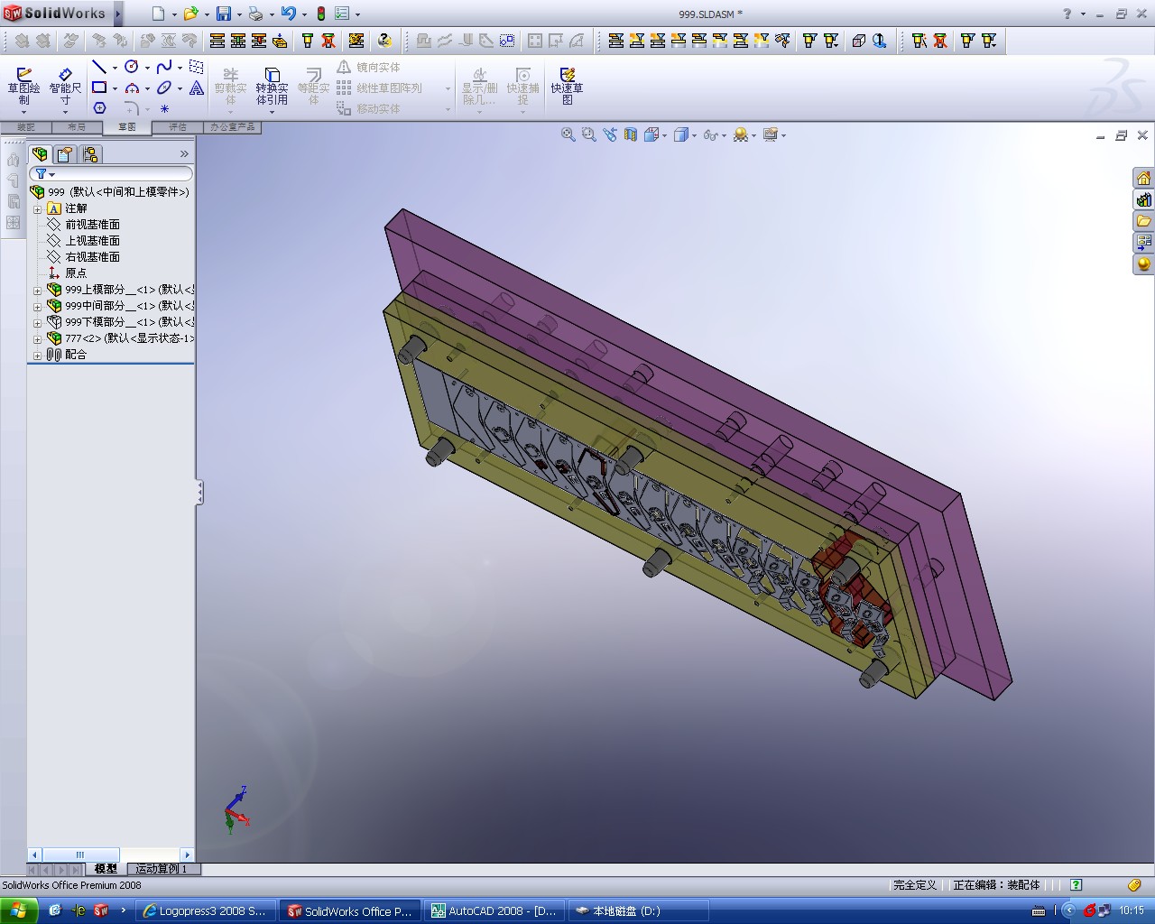The height and width of the screenshot is (924, 1155).
Task: Open the Display Style dropdown arrow
Action: click(695, 135)
